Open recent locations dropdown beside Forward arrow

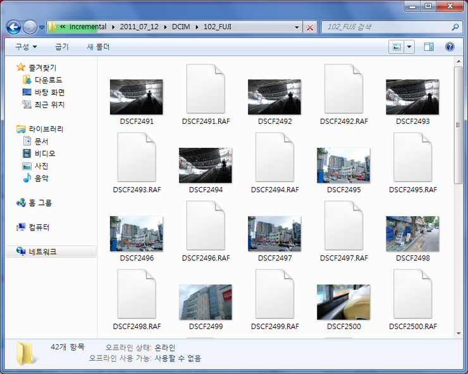tap(42, 27)
